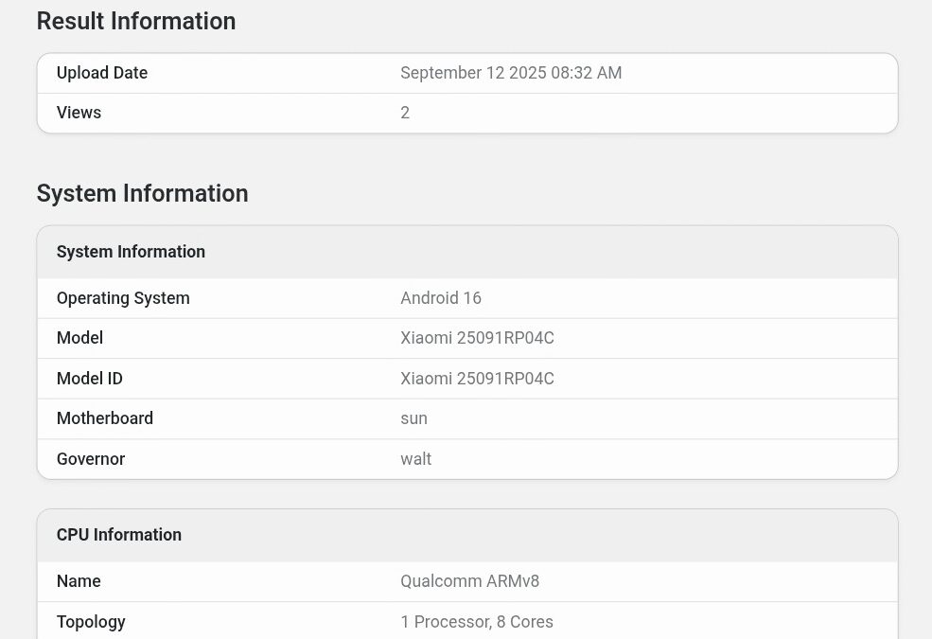Screen dimensions: 932x639
Task: Click the Model row label
Action: (79, 338)
